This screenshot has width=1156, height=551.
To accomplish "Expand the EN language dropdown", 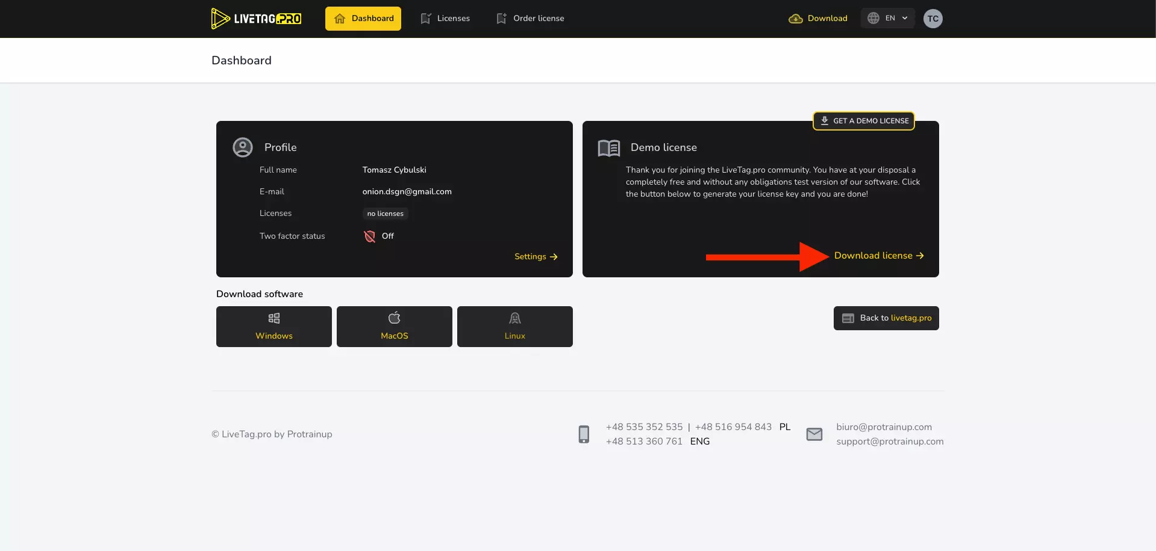I will 887,19.
